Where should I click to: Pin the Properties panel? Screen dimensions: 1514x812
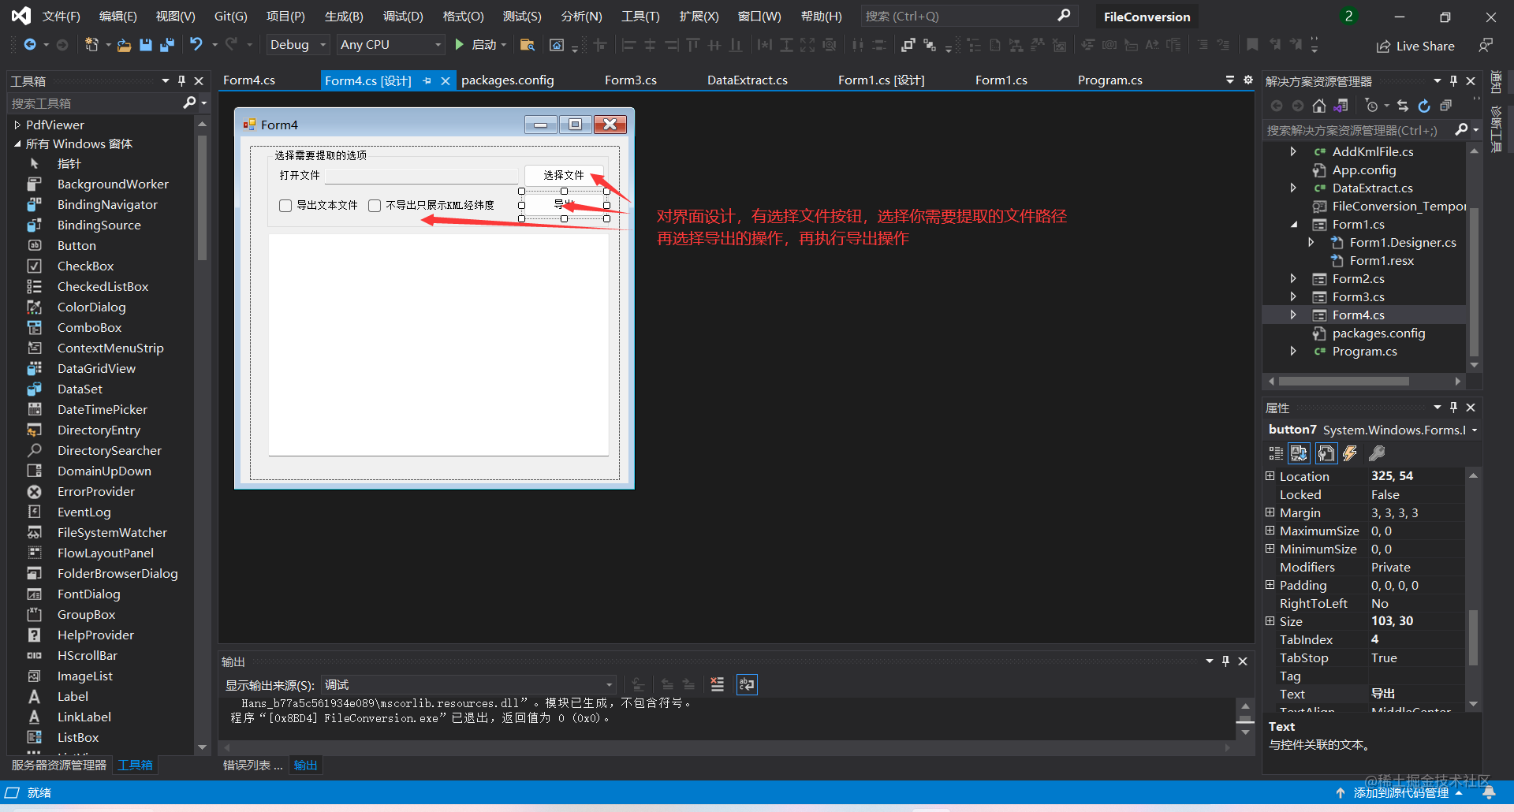1453,407
